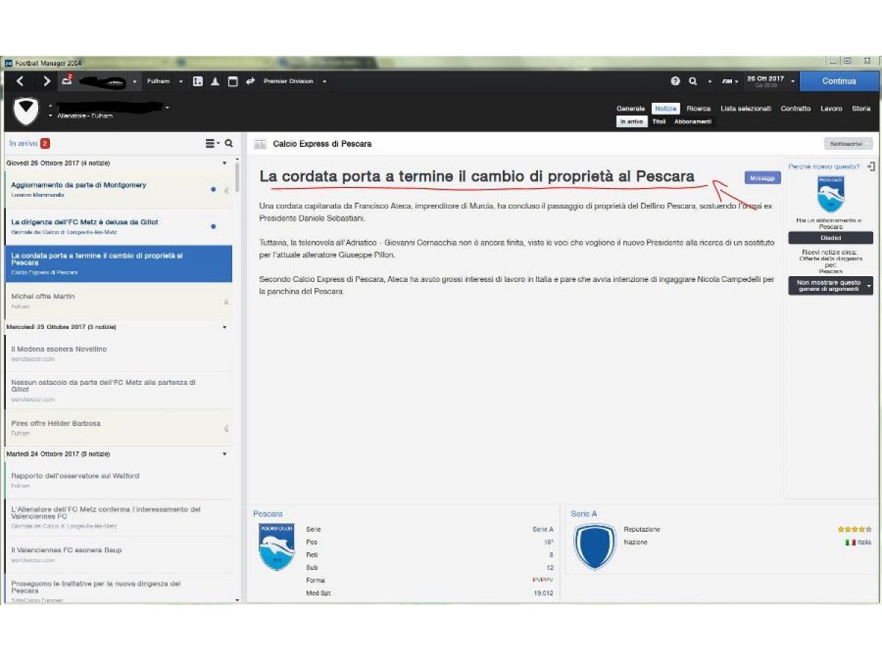Viewport: 882px width, 661px height.
Task: Click the Serie A value in the Pescara stats
Action: pyautogui.click(x=543, y=530)
